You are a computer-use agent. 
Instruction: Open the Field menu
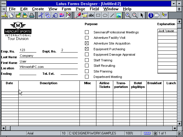click(94, 9)
